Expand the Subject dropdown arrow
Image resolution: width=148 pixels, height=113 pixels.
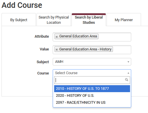(x=128, y=62)
